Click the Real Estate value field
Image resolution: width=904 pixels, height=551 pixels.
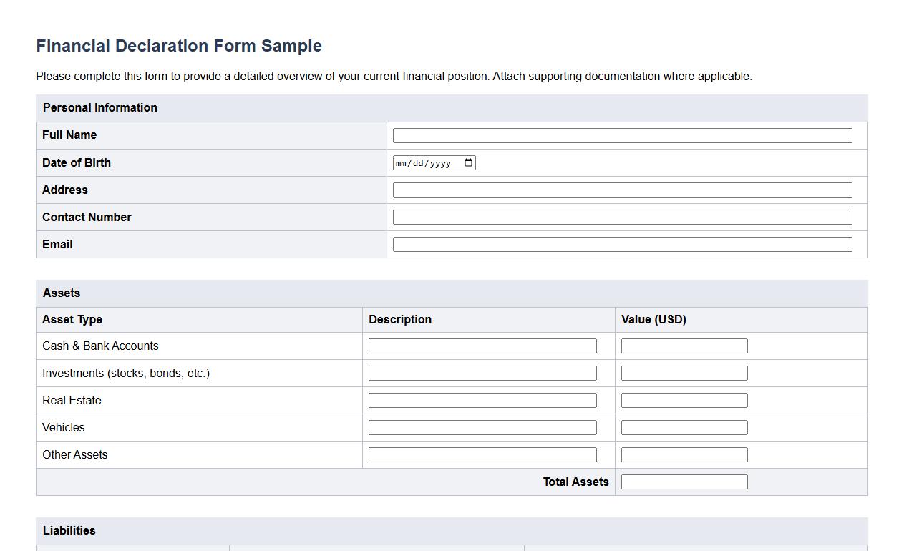tap(684, 400)
